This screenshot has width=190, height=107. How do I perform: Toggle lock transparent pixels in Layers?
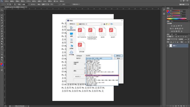tap(171, 42)
